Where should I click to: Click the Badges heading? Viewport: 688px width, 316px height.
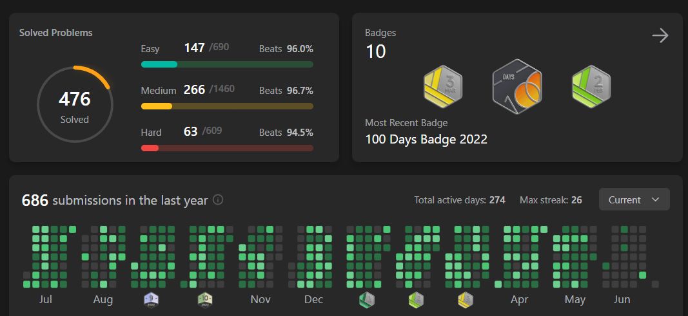380,33
